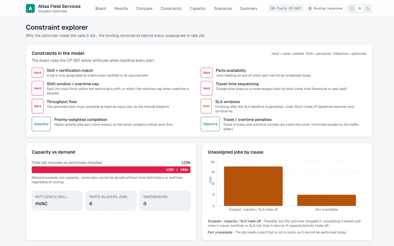Click the Demand exceeds raw capacity note
The image size is (394, 246).
coord(107,180)
